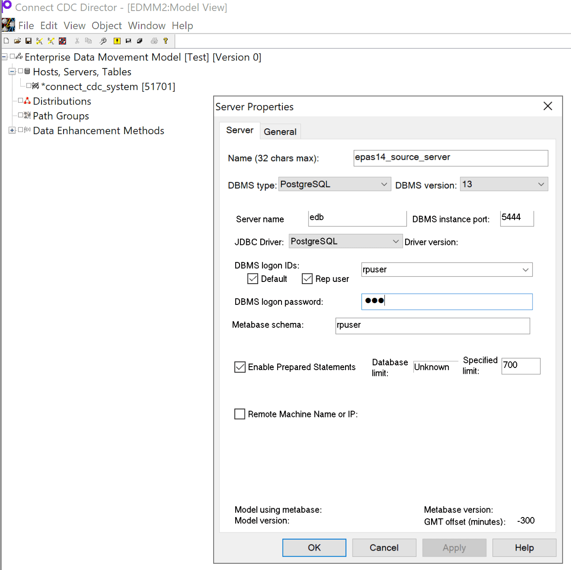The width and height of the screenshot is (571, 570).
Task: Click inside the Name input field
Action: pos(450,157)
